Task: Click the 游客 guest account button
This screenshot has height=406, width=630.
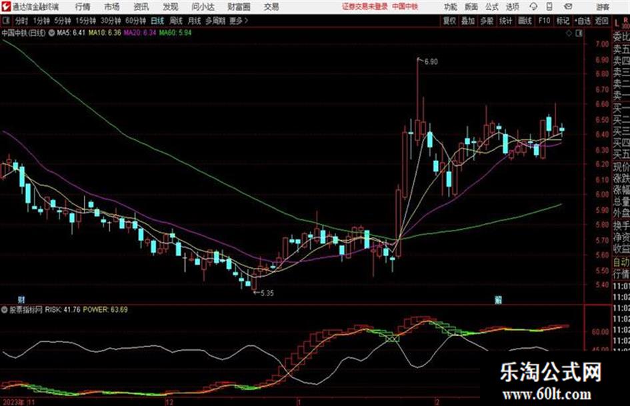Action: [603, 7]
